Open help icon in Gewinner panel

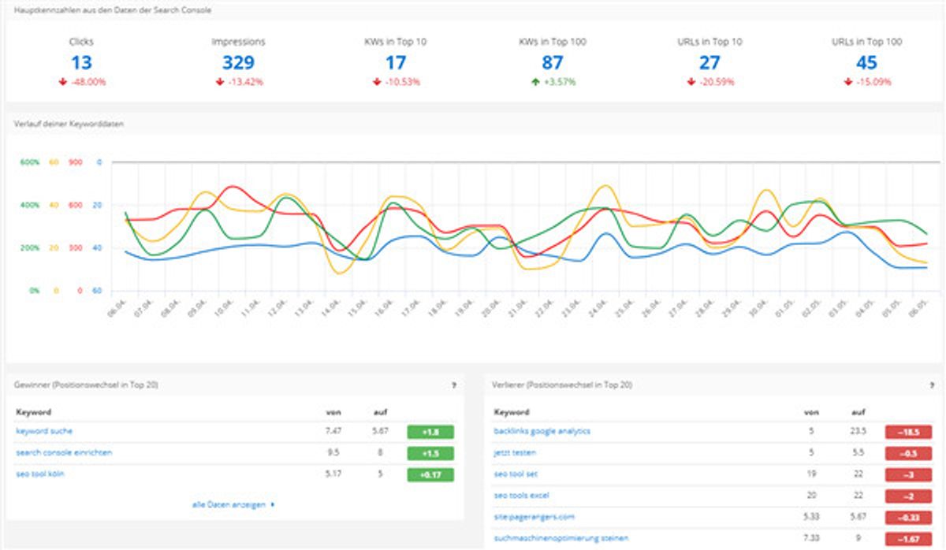tap(453, 385)
